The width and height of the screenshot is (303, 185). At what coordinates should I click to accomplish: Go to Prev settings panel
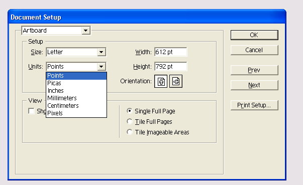(254, 70)
